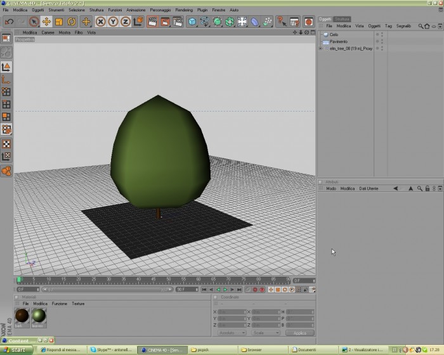Activate the Scale tool
The height and width of the screenshot is (355, 444).
coord(59,22)
